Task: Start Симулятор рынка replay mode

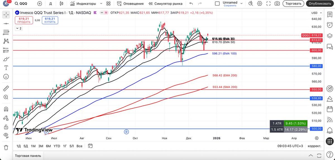Action: click(166, 4)
